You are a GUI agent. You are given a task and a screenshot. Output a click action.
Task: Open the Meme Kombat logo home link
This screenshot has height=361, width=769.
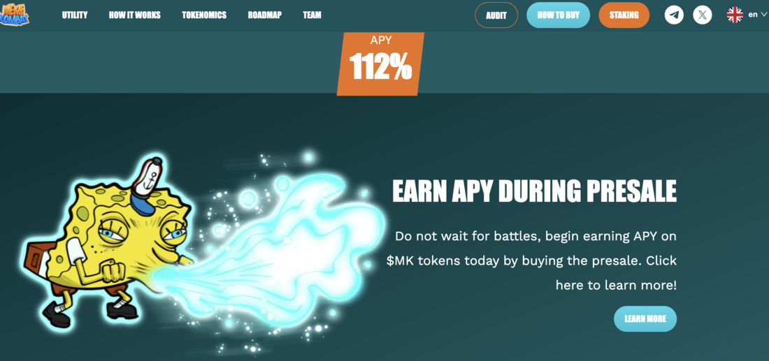[14, 14]
